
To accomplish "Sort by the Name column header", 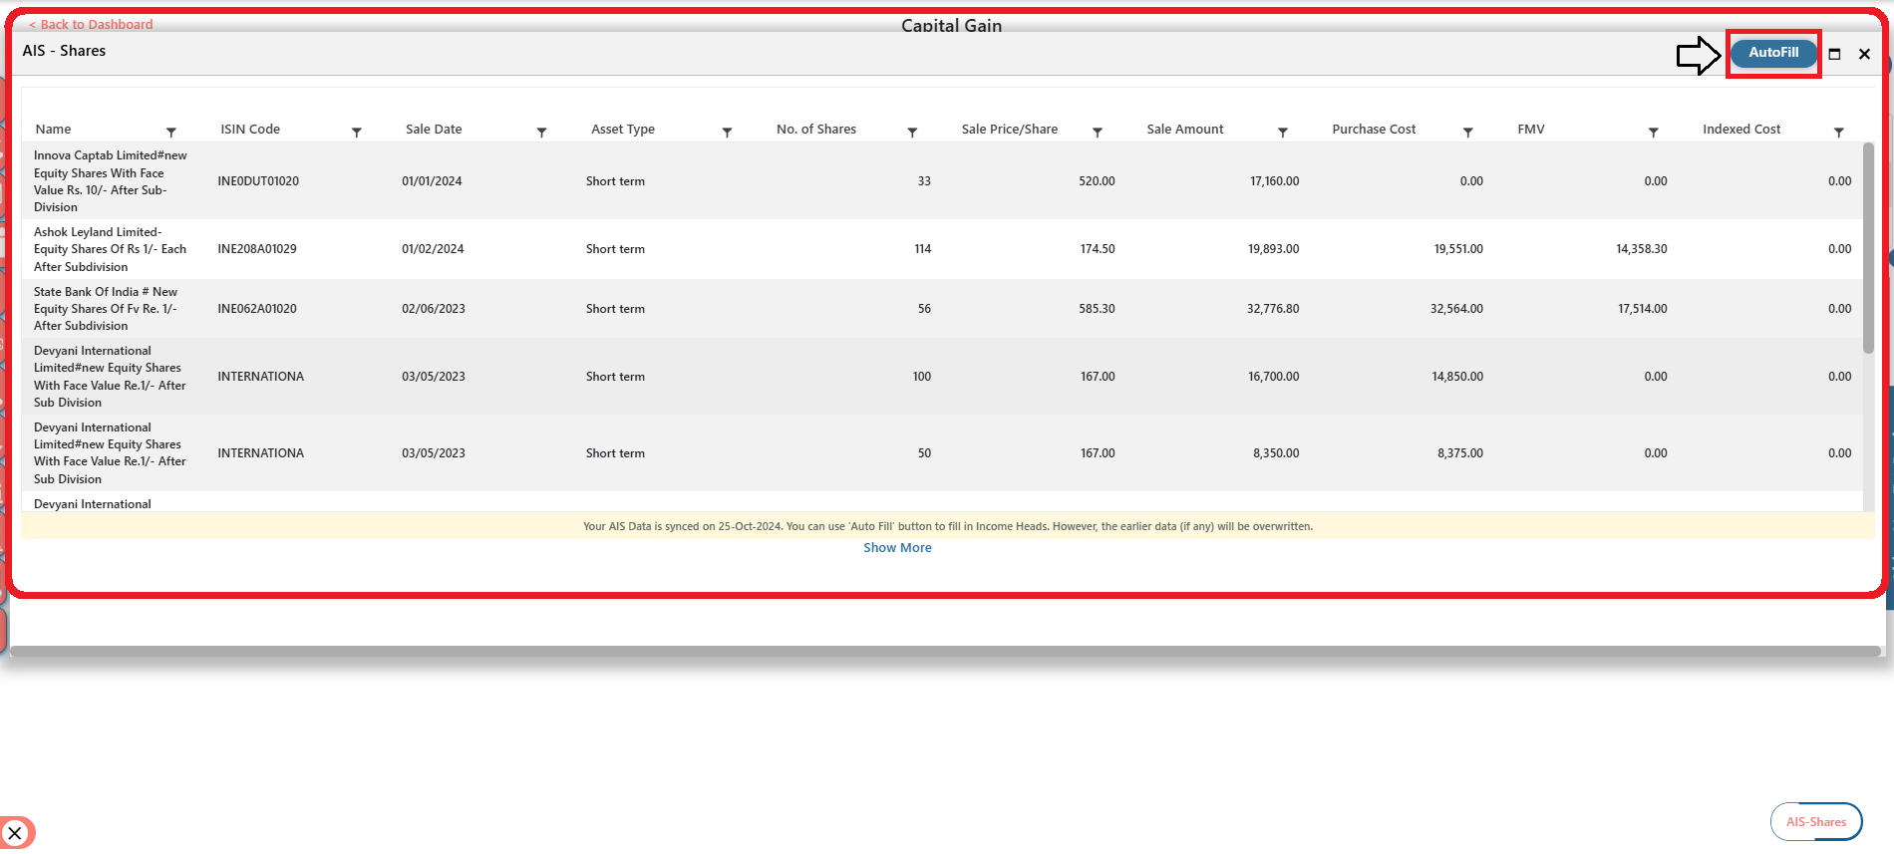I will click(x=53, y=130).
